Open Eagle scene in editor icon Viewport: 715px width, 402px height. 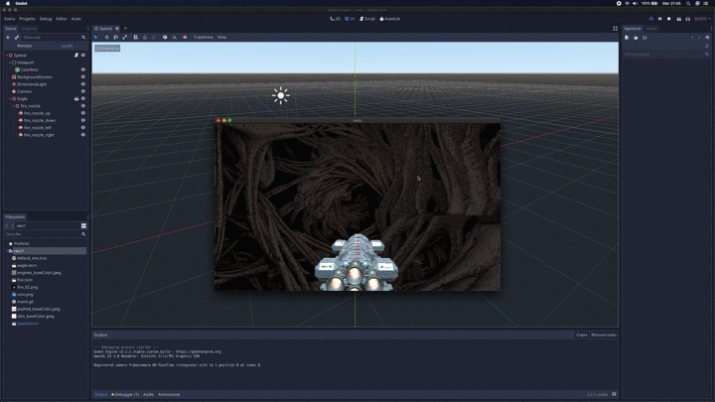click(76, 98)
